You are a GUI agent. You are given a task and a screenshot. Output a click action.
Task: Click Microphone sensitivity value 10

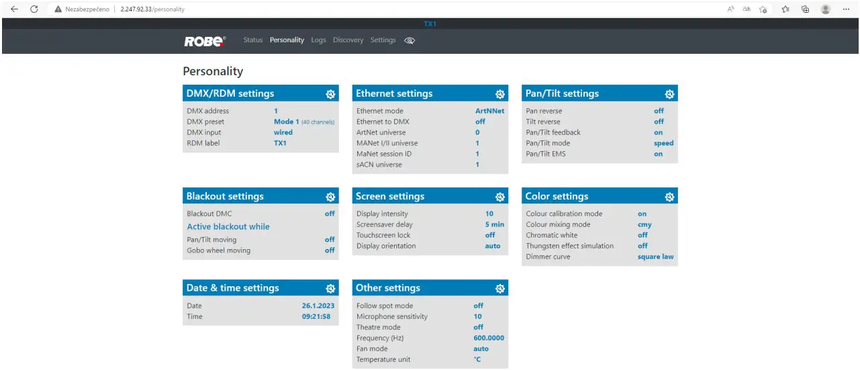coord(477,316)
